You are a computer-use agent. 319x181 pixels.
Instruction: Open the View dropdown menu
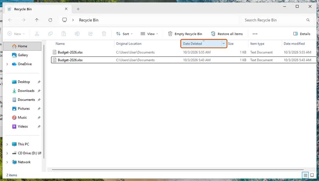[x=149, y=34]
